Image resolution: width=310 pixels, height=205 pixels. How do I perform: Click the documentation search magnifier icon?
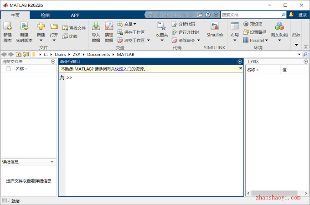pos(283,15)
